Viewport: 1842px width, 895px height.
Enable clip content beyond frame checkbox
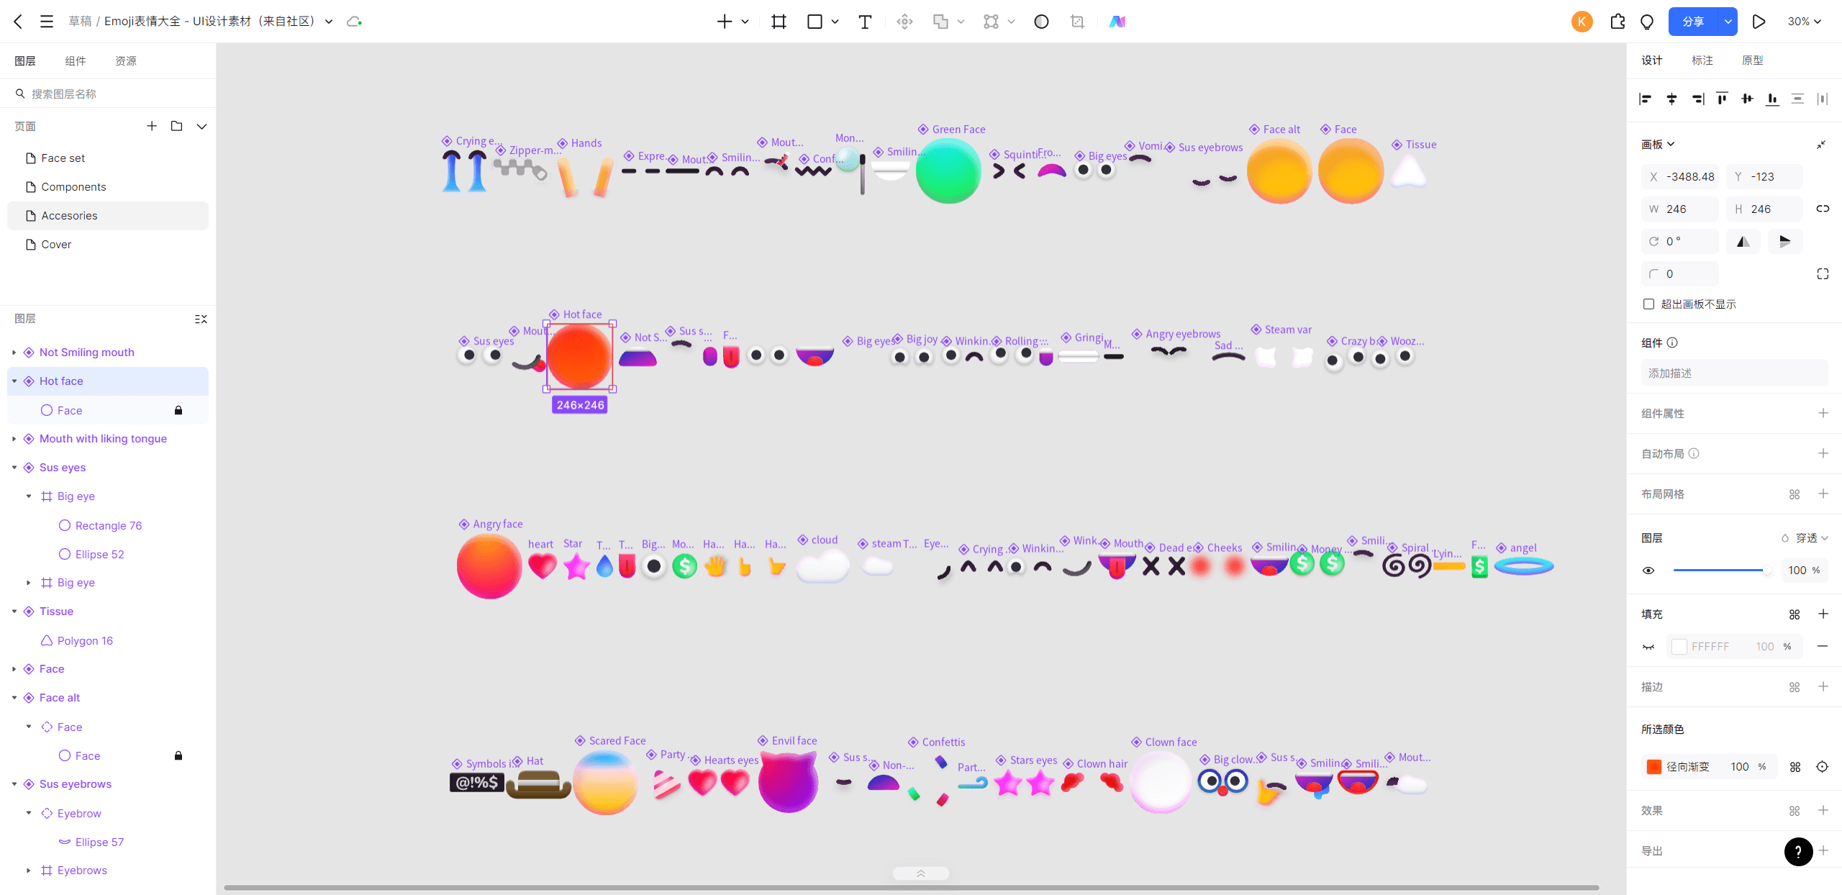tap(1648, 304)
